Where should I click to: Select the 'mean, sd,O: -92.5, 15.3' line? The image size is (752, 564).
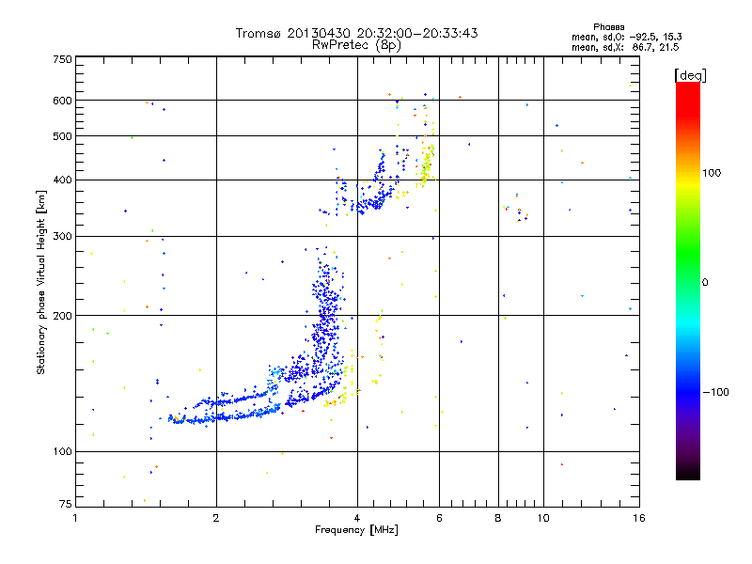click(627, 37)
